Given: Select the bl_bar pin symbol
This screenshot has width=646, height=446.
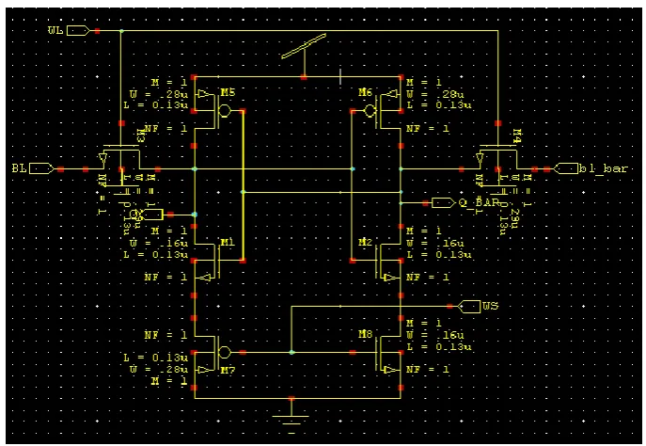Looking at the screenshot, I should (565, 168).
